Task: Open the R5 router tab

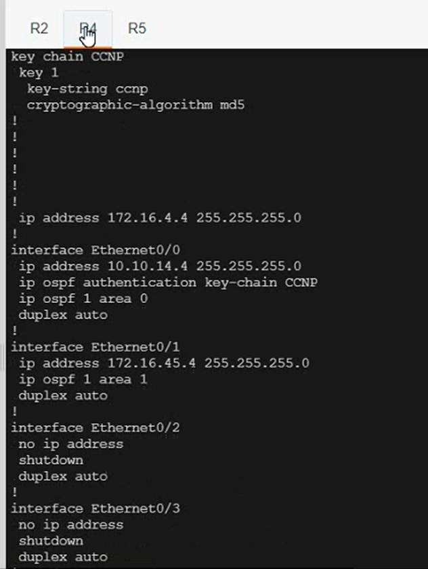Action: click(x=137, y=28)
